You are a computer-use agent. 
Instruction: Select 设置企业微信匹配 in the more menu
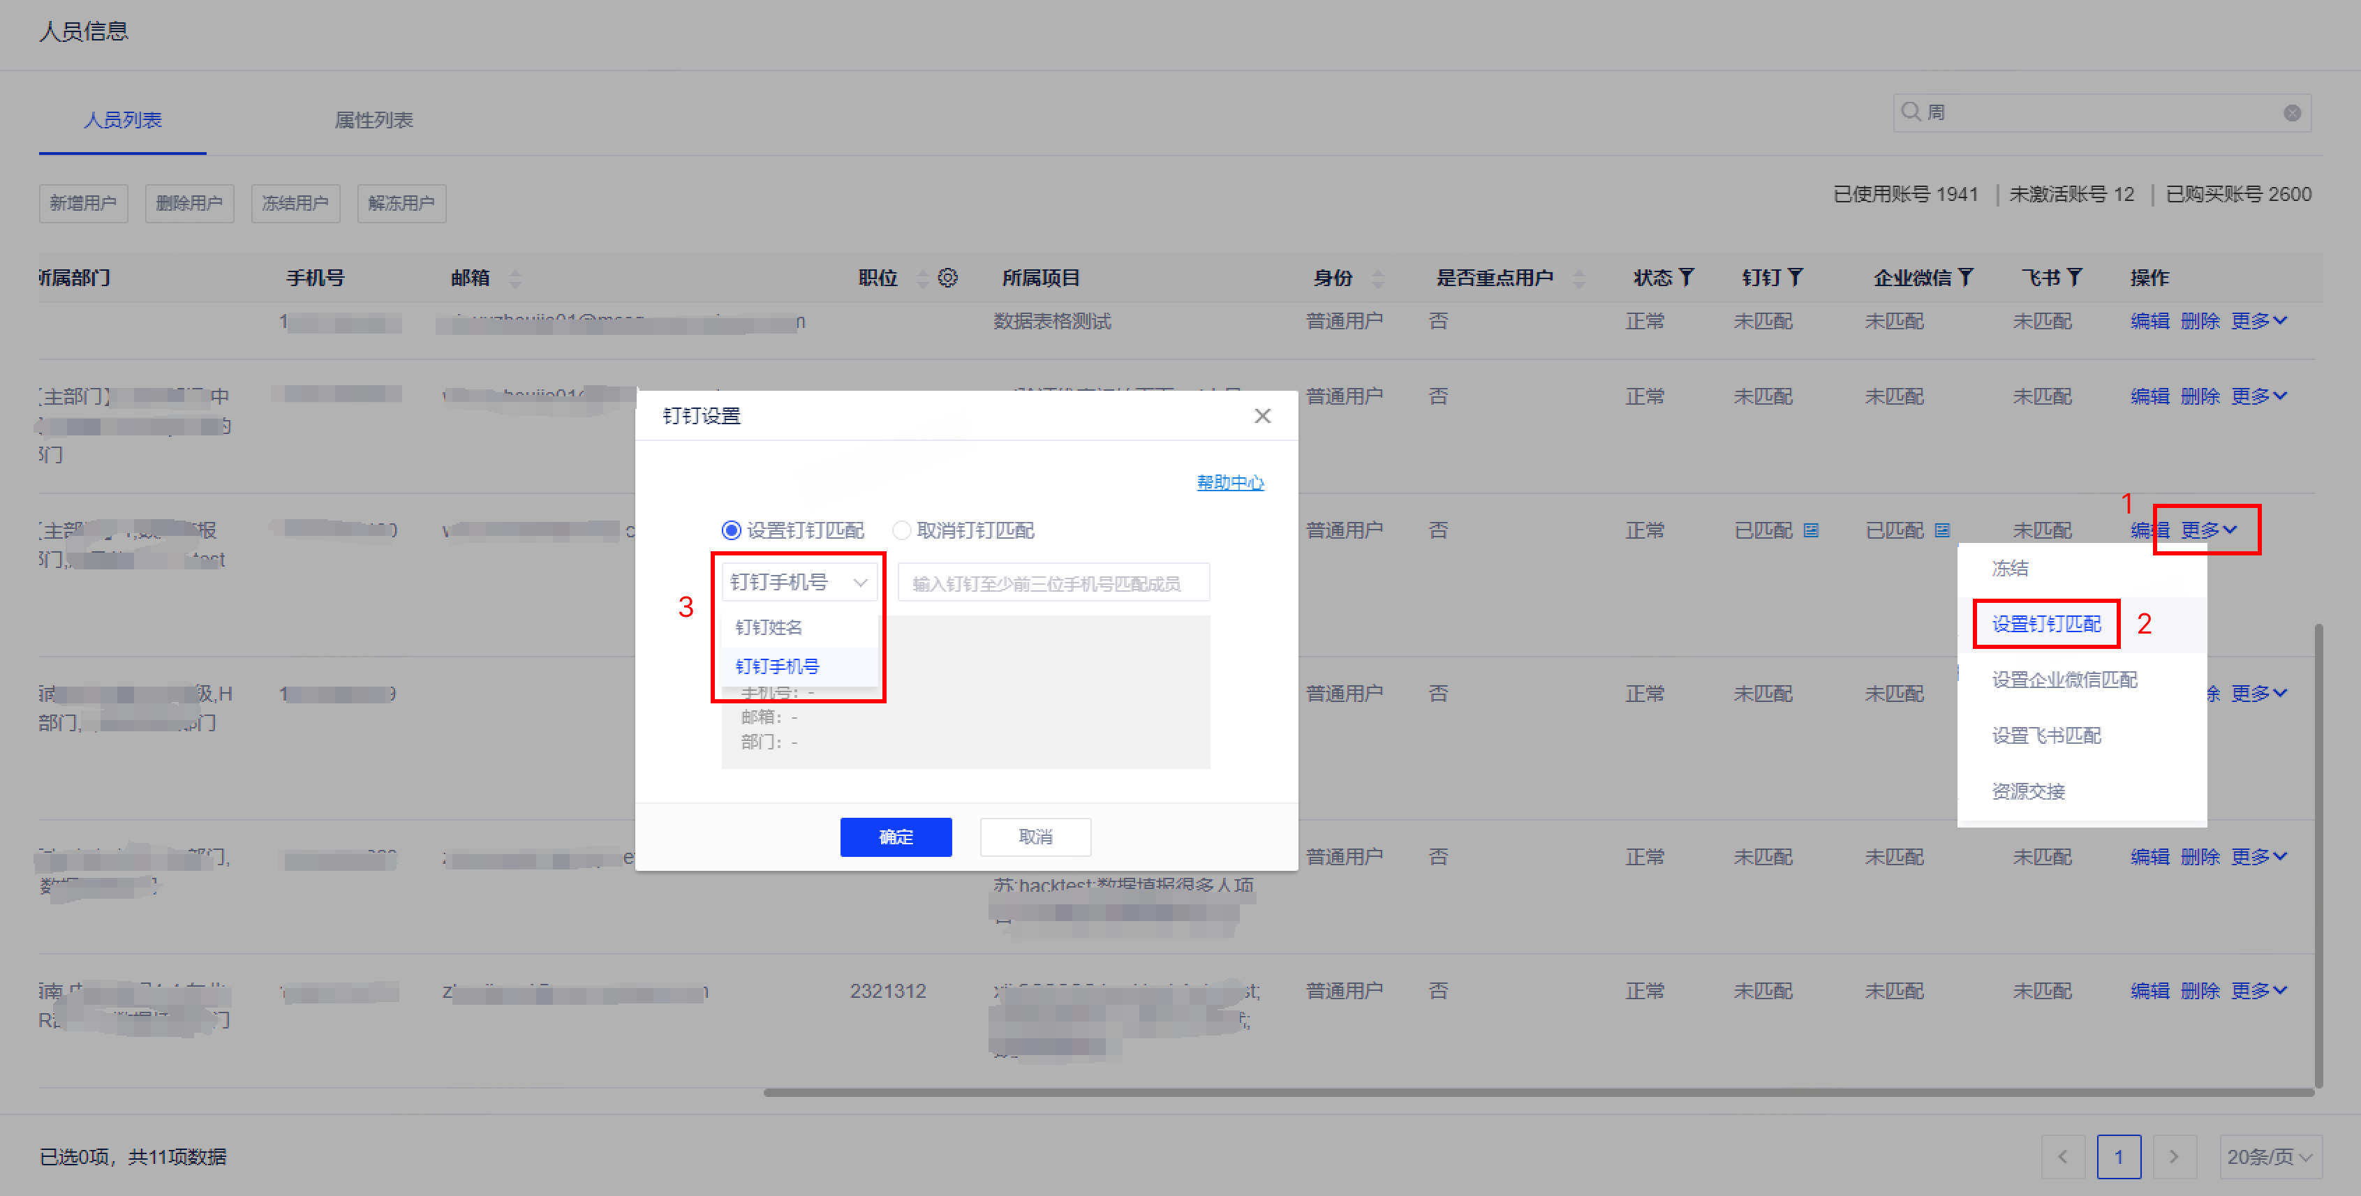2064,680
